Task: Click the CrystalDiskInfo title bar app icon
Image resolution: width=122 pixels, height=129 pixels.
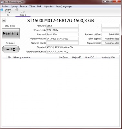Action: pyautogui.click(x=2, y=2)
